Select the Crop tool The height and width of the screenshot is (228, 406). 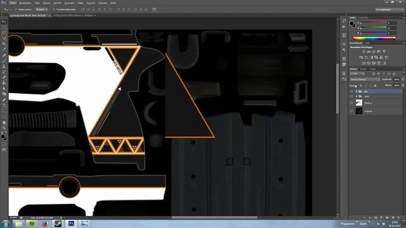coord(4,44)
